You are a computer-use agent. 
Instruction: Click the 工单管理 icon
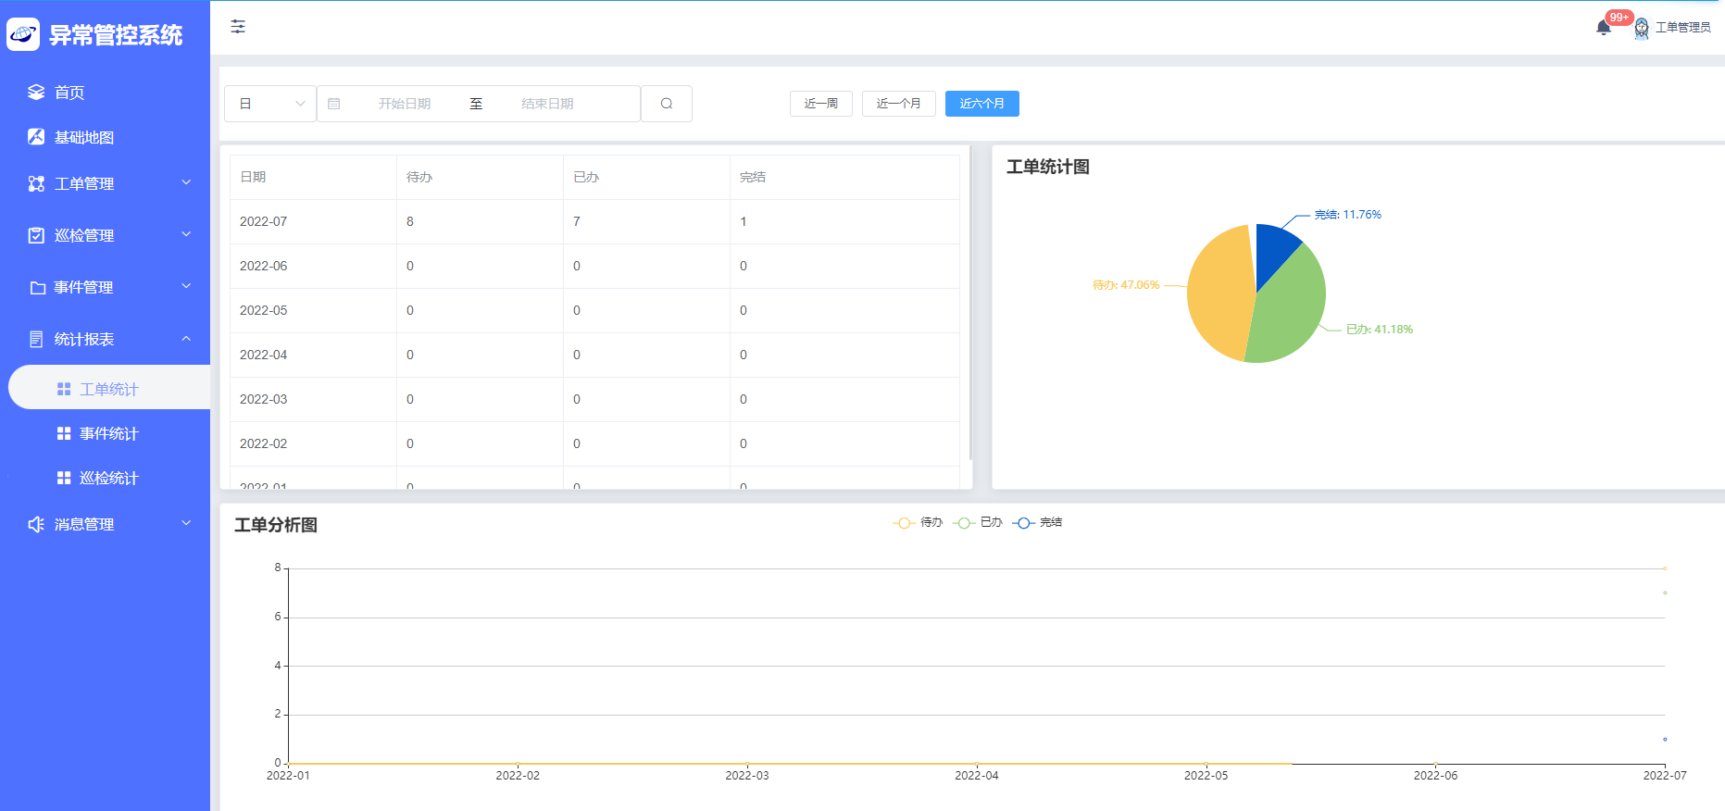point(36,183)
